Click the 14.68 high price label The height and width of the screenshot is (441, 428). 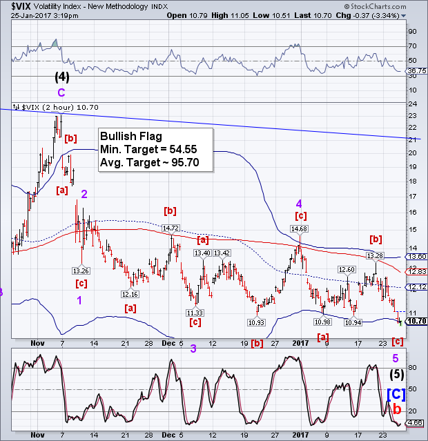tap(299, 229)
